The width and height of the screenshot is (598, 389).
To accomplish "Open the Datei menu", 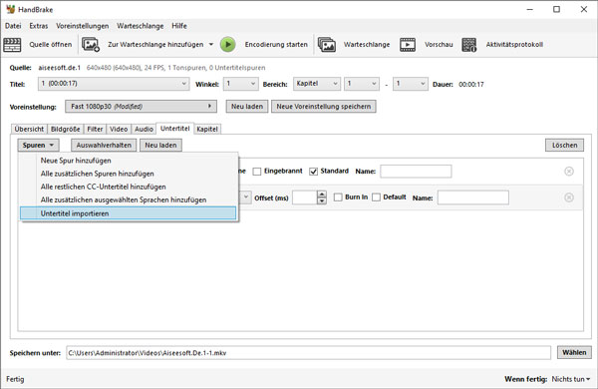I will click(x=13, y=26).
